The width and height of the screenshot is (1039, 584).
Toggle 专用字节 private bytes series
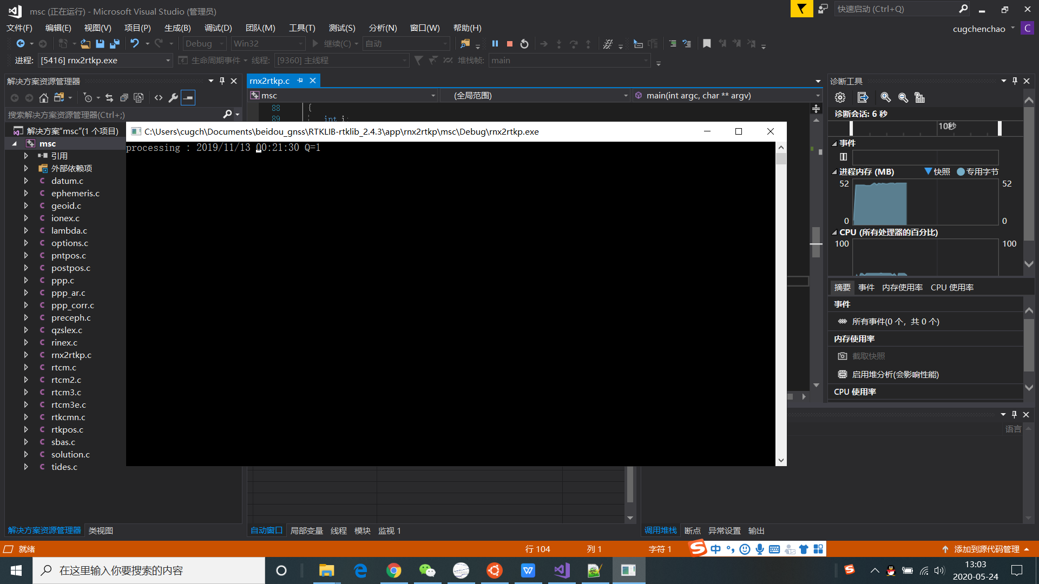click(x=978, y=171)
